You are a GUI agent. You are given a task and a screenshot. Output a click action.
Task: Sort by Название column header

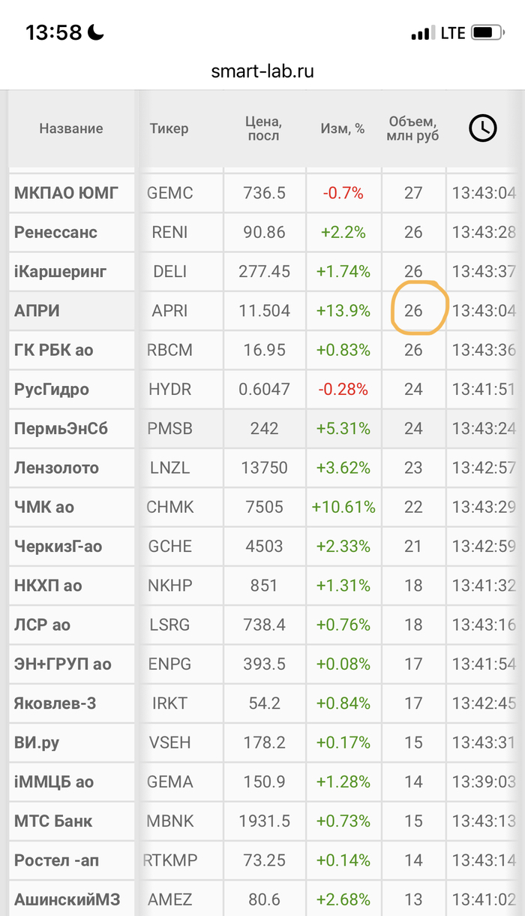[71, 128]
